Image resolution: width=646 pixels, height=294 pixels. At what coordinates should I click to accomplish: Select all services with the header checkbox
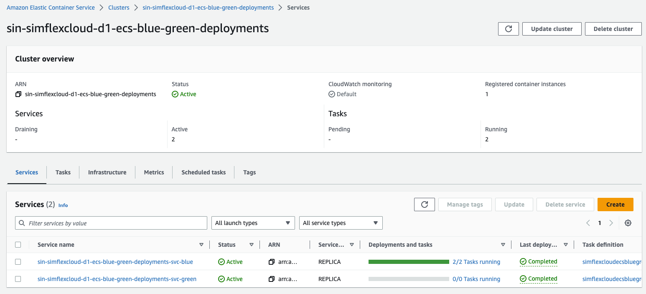(x=18, y=245)
